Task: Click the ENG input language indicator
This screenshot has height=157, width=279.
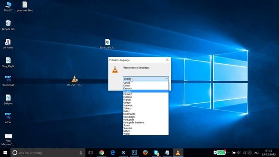Action: click(256, 153)
